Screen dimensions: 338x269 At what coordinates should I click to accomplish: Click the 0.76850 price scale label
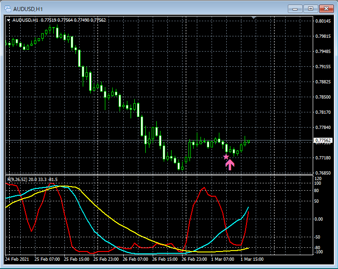(x=323, y=173)
